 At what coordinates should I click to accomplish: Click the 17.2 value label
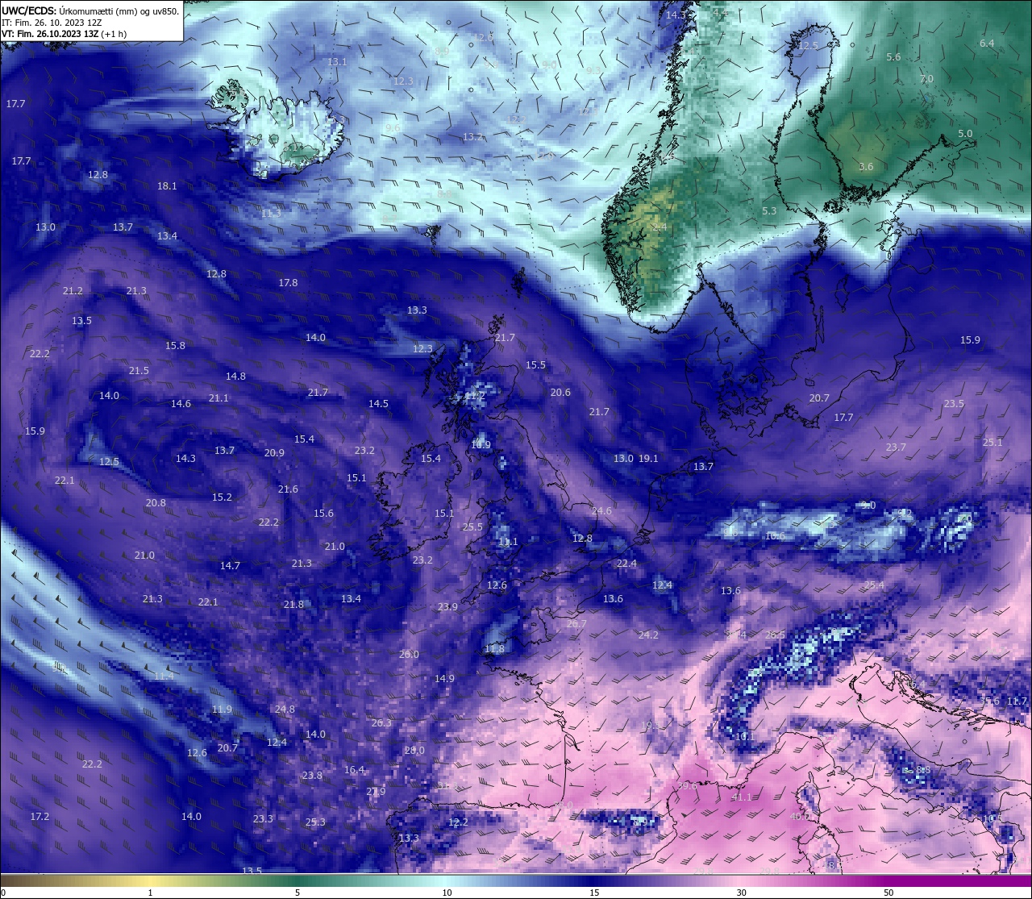(x=40, y=817)
